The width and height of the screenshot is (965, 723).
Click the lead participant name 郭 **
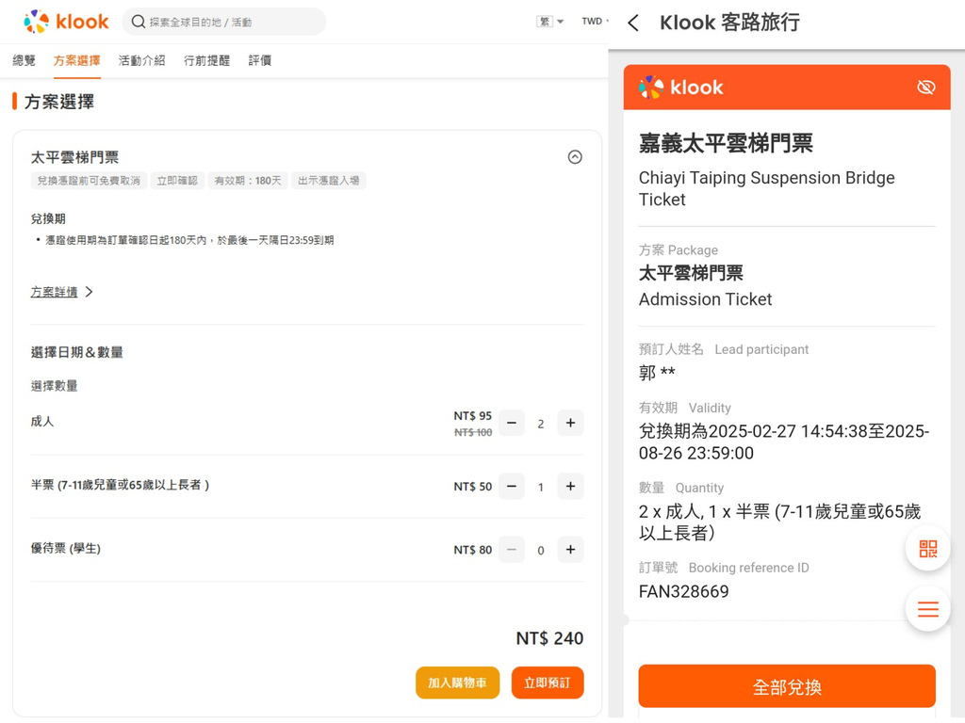pos(657,373)
